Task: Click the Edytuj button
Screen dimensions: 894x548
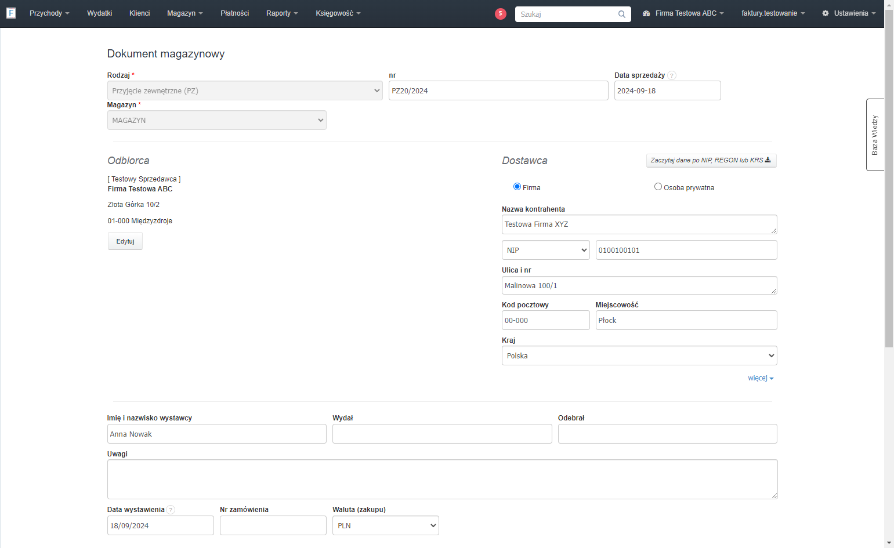Action: coord(125,241)
